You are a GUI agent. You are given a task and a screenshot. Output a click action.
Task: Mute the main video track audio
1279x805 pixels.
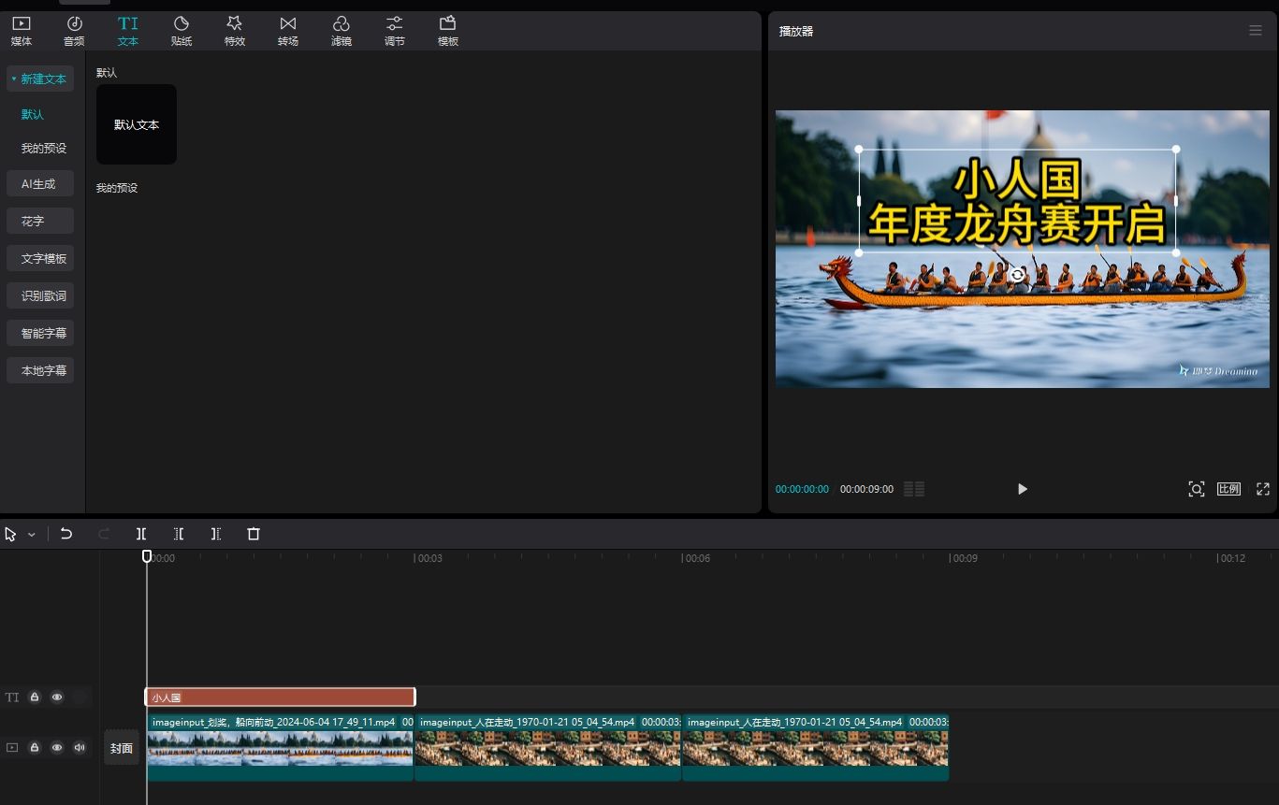click(x=80, y=748)
